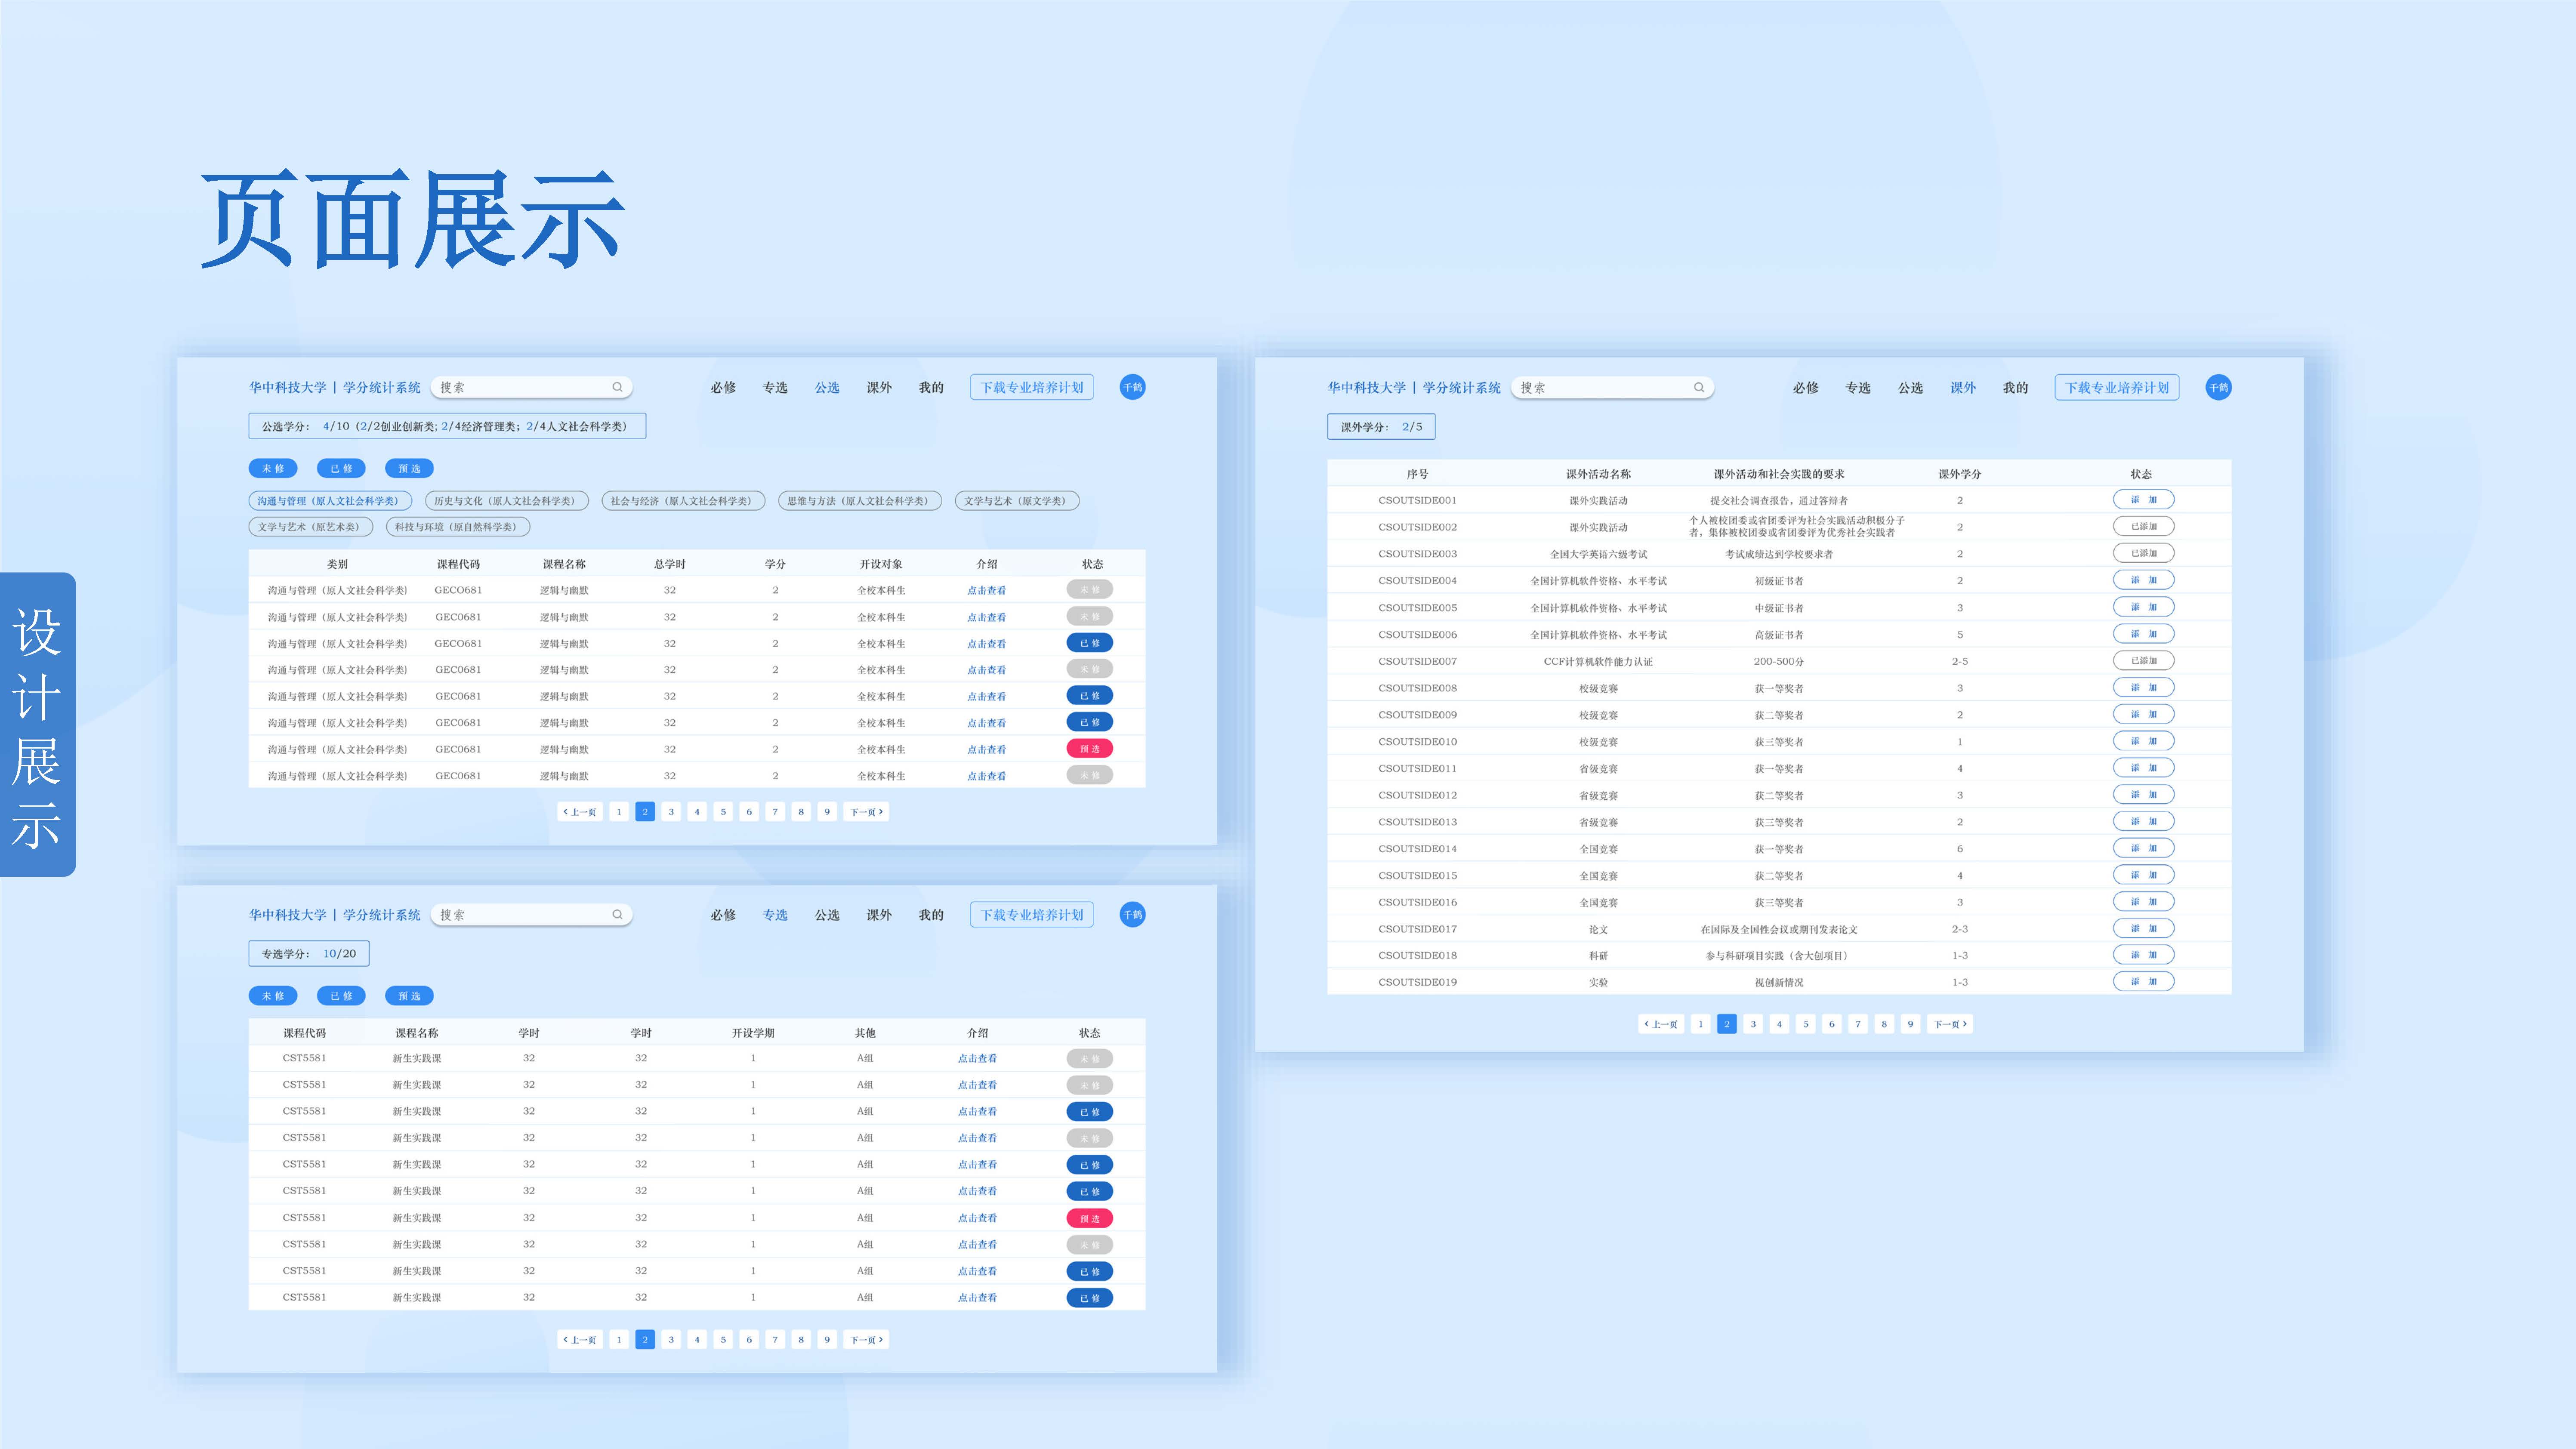The image size is (2576, 1449).
Task: Select the 社会与经济（原人文社会科学类）category chip
Action: 683,501
